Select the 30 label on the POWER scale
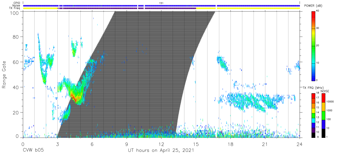Viewport: 337px width, 156px height. tap(318, 28)
